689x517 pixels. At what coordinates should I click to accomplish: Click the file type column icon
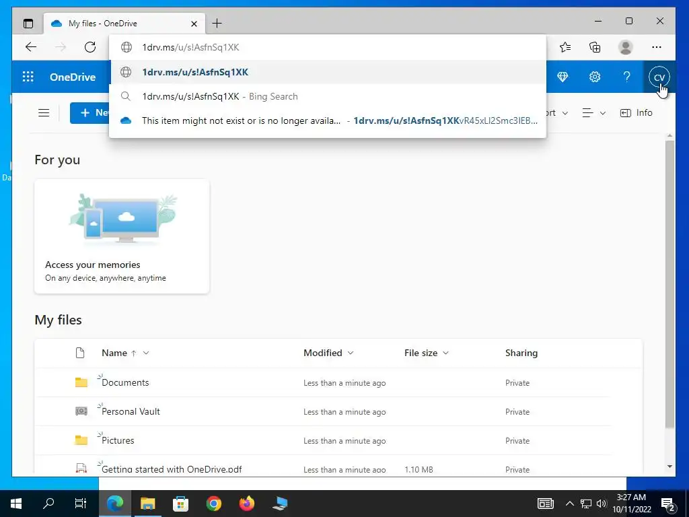[x=80, y=353]
